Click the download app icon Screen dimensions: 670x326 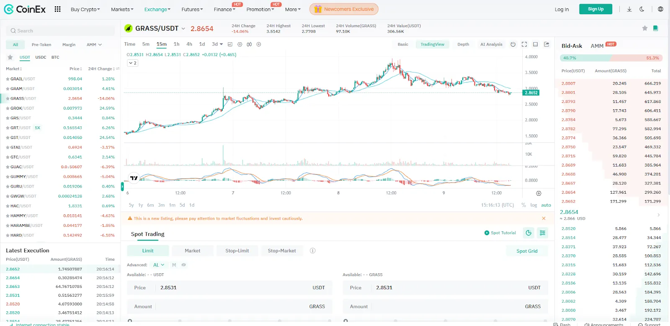coord(629,9)
